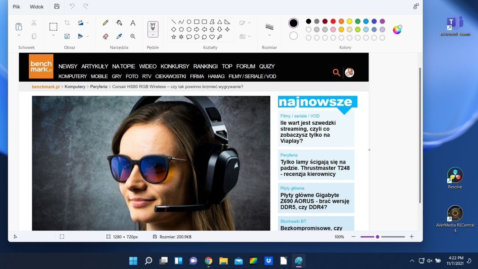Expand the Paste options chevron
The height and width of the screenshot is (269, 478).
(19, 35)
